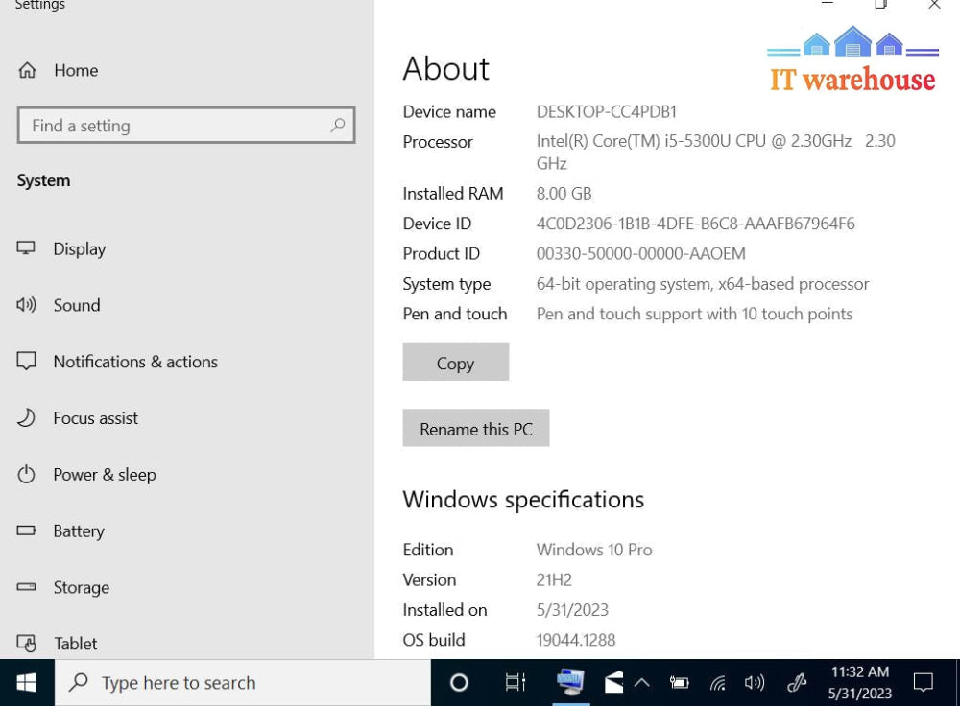960x706 pixels.
Task: Open the Action Center notification icon
Action: [x=924, y=682]
